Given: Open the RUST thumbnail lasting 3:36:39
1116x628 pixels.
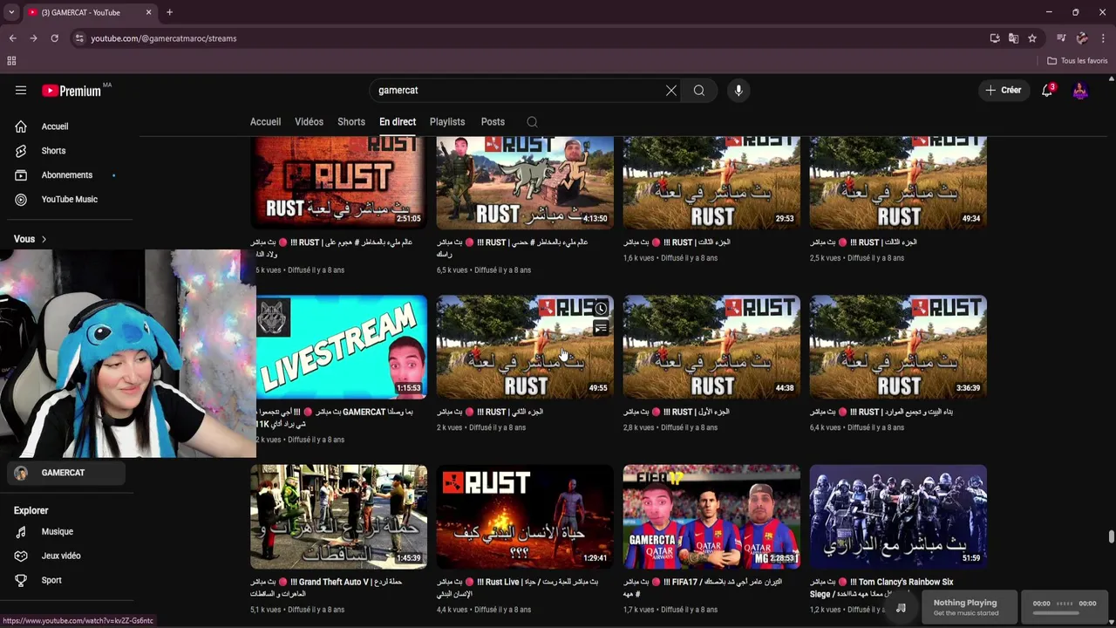Looking at the screenshot, I should click(898, 347).
